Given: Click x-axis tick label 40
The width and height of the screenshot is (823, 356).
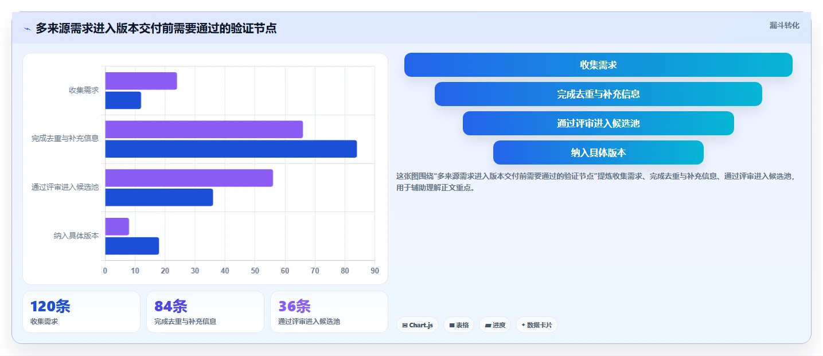Looking at the screenshot, I should click(x=225, y=271).
